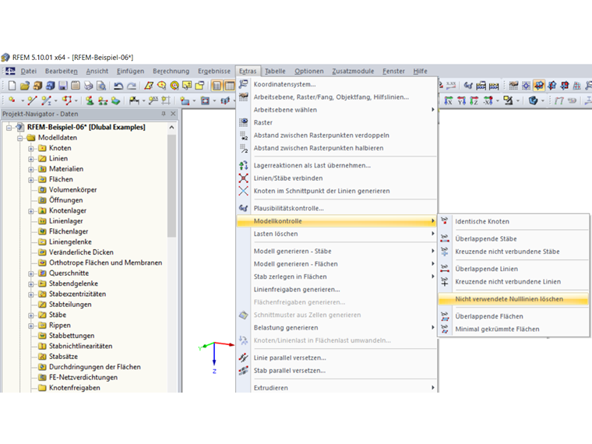Image resolution: width=592 pixels, height=444 pixels.
Task: Click the Plausibilitätskontrolle menu icon
Action: (x=244, y=208)
